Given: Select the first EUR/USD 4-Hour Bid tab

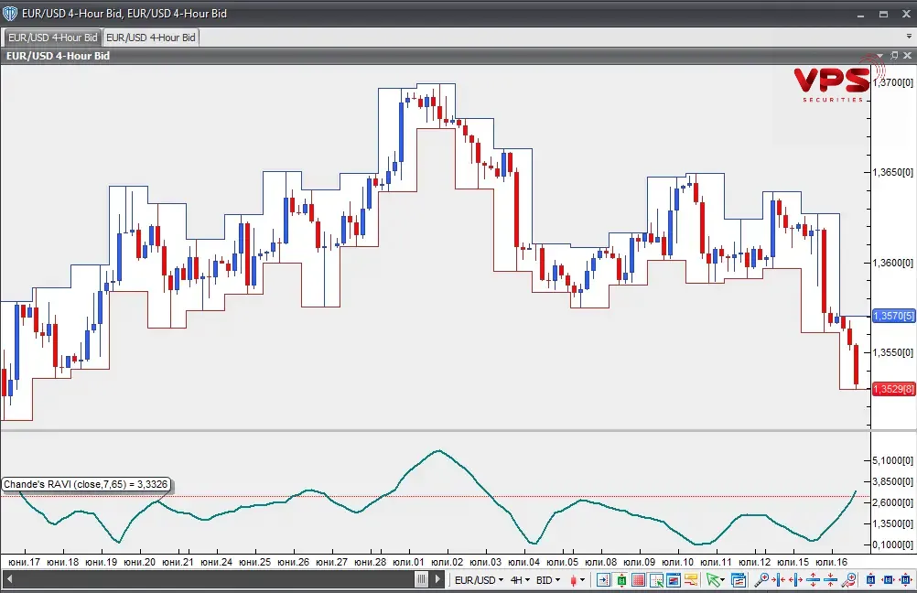Looking at the screenshot, I should tap(52, 38).
